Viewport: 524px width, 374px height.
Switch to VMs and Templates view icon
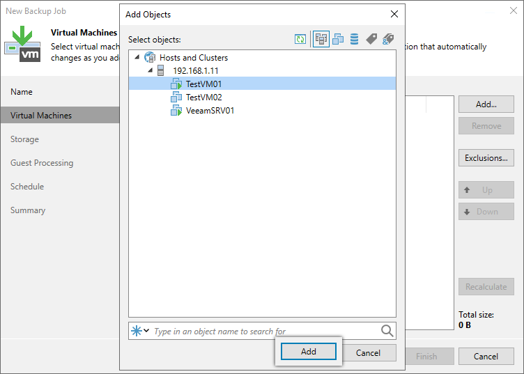point(338,39)
